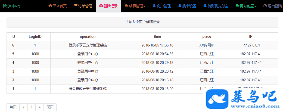This screenshot has width=283, height=112.
Task: Click the user icon beside 转账到支付宝
Action: pos(205,6)
